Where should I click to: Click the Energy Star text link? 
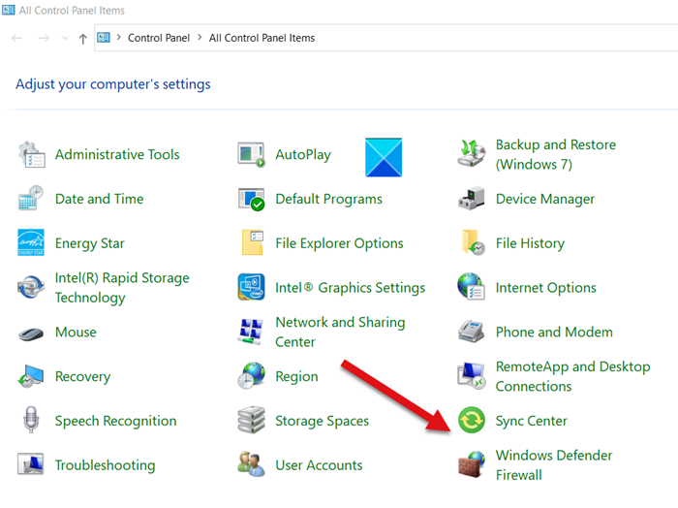[x=89, y=243]
